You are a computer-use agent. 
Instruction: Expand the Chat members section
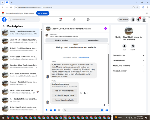point(129,61)
